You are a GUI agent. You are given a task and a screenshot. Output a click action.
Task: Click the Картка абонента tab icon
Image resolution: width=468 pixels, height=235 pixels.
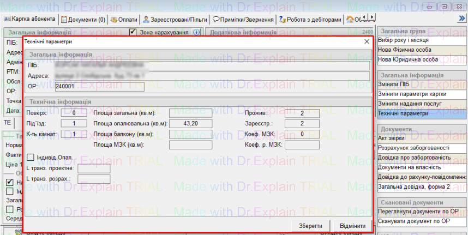(8, 19)
